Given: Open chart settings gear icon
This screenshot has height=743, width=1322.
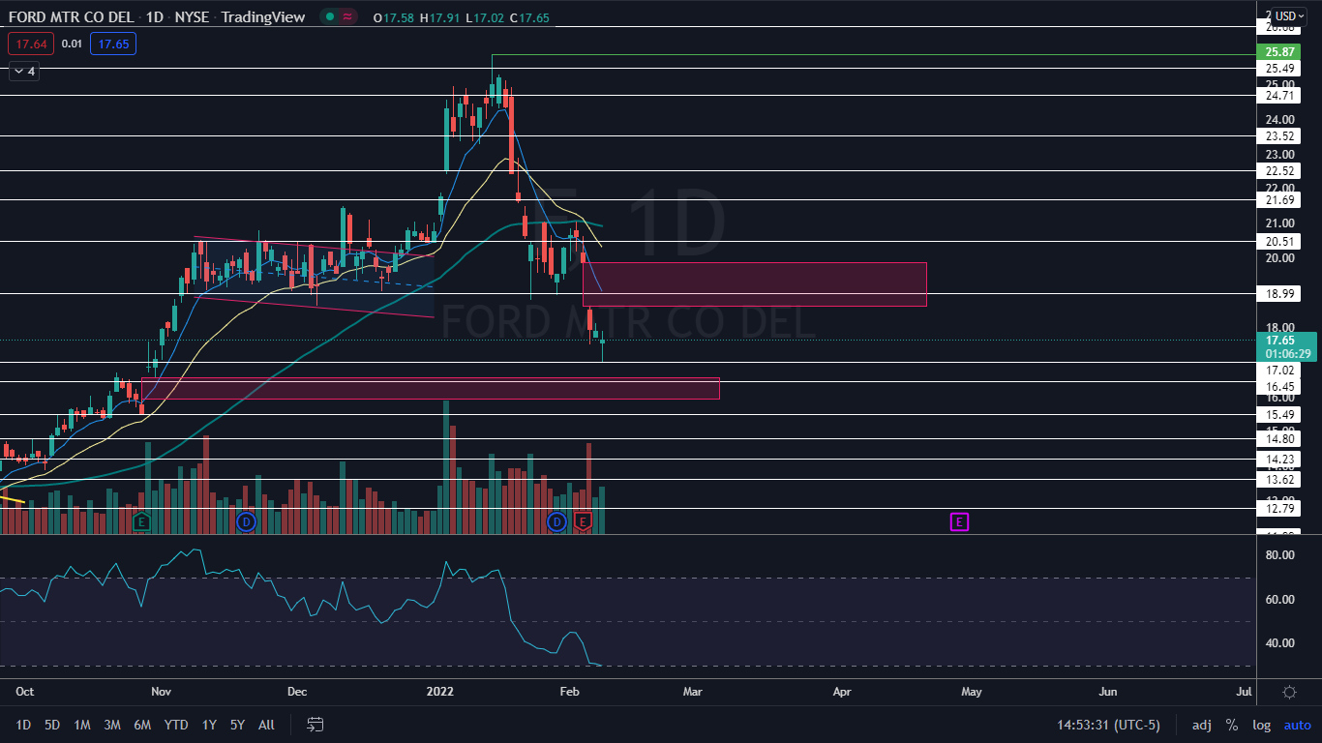Looking at the screenshot, I should click(x=1289, y=692).
